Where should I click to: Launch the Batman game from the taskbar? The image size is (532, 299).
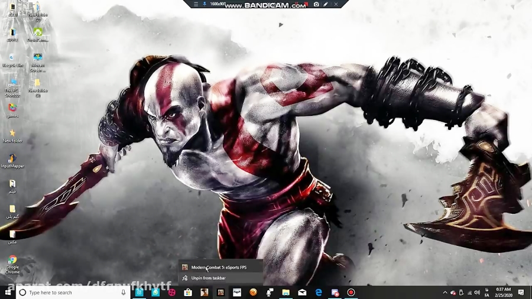[x=237, y=292]
